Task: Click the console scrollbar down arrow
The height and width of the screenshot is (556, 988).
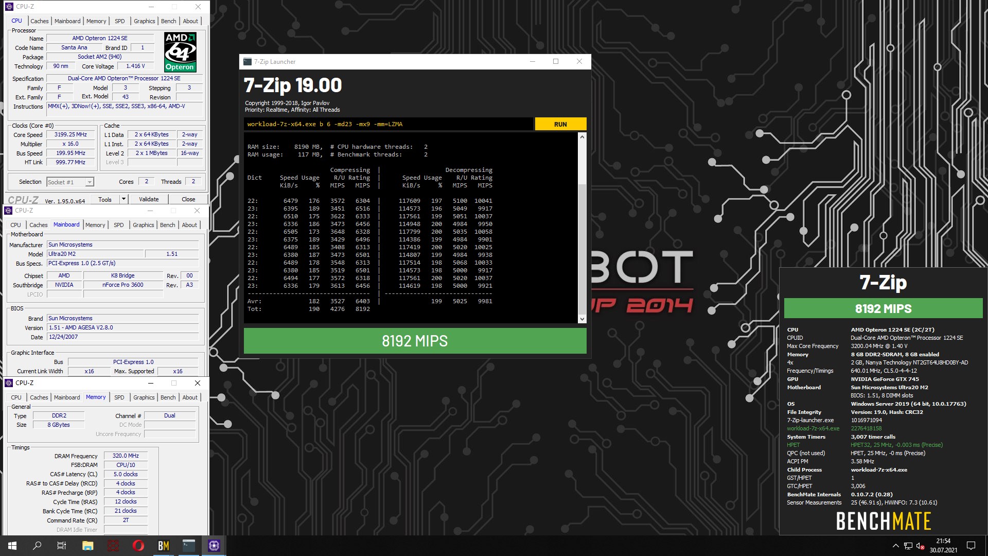Action: point(582,319)
